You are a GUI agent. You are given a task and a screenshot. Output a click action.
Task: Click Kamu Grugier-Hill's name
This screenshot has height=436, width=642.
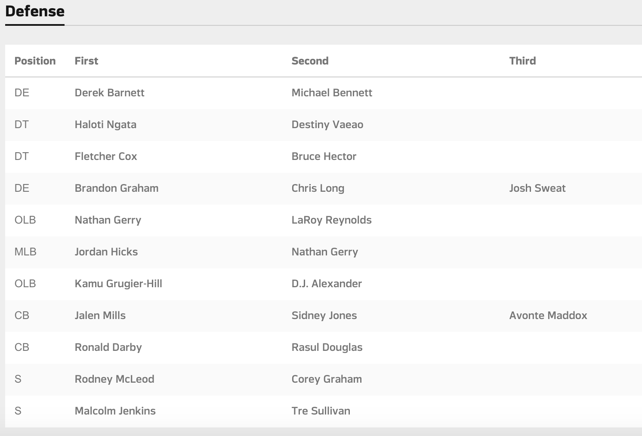[118, 284]
